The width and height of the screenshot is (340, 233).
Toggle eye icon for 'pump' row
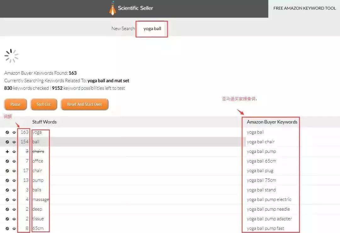pyautogui.click(x=14, y=181)
